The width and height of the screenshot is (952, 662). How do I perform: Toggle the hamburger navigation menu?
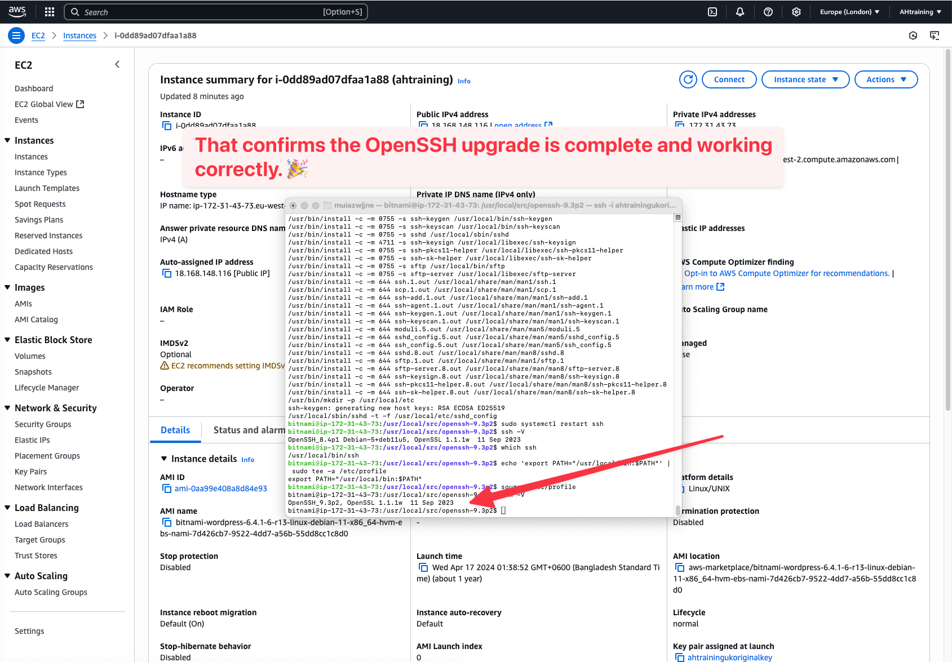coord(16,35)
